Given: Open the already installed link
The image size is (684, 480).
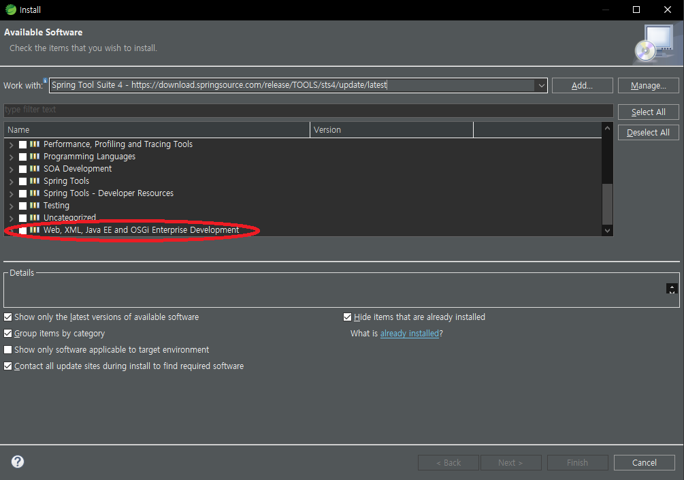Looking at the screenshot, I should [410, 334].
